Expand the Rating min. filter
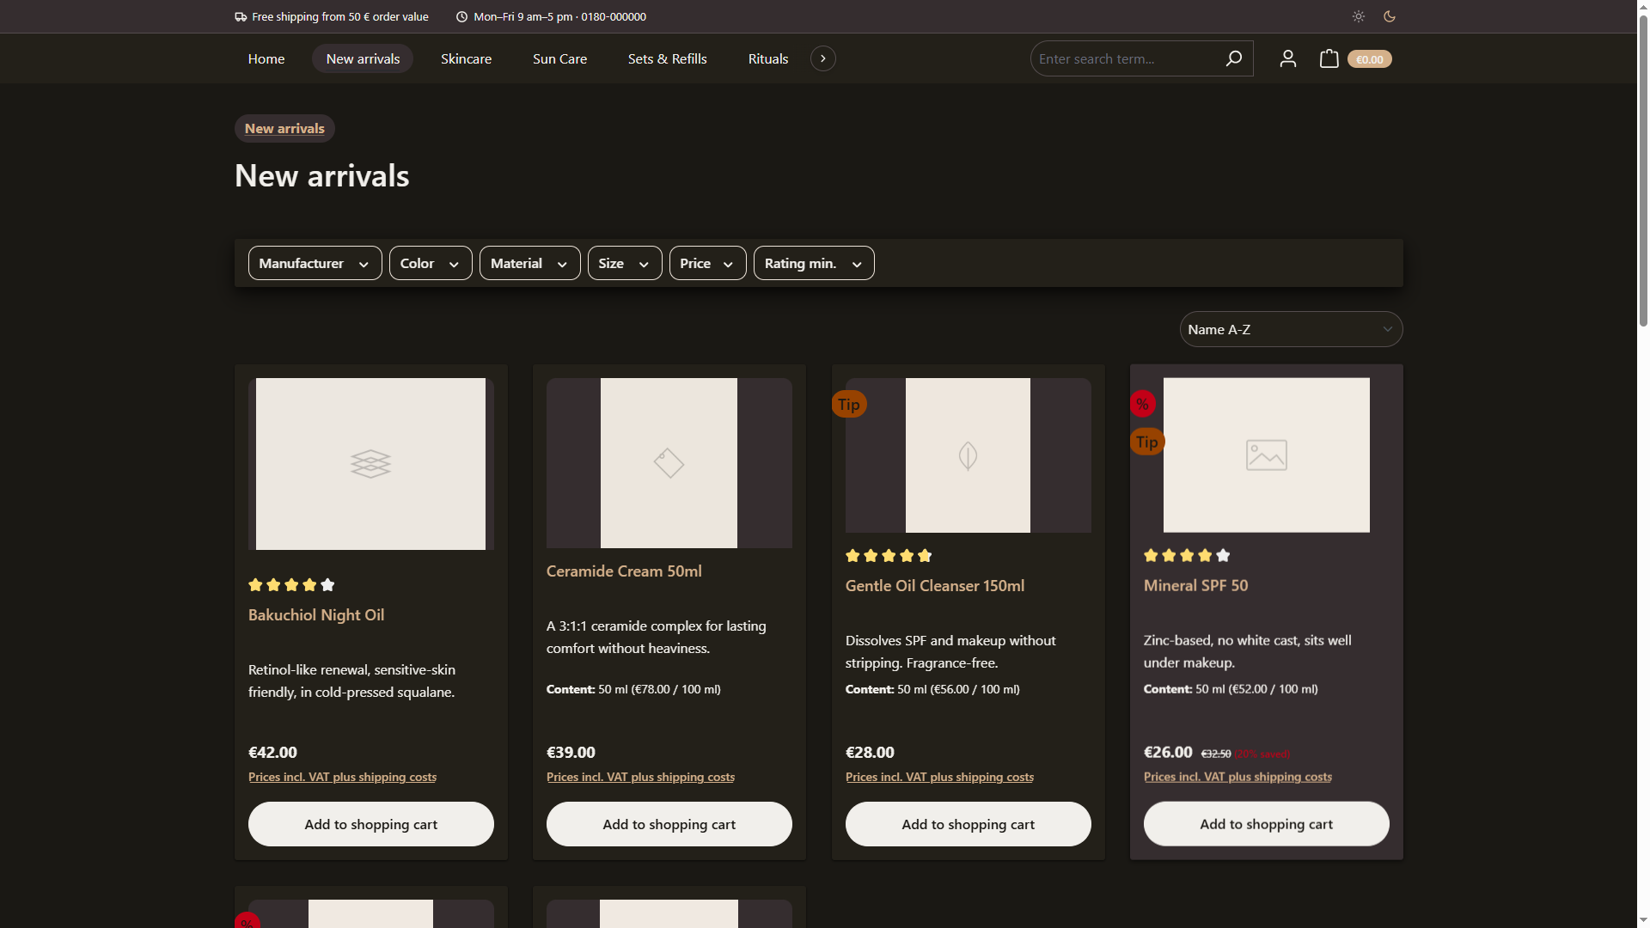The width and height of the screenshot is (1650, 928). (814, 263)
